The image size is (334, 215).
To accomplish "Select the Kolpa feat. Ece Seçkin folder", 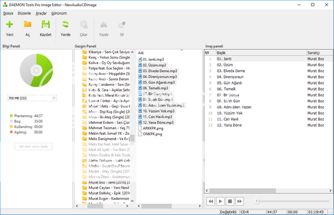I will pos(106,68).
